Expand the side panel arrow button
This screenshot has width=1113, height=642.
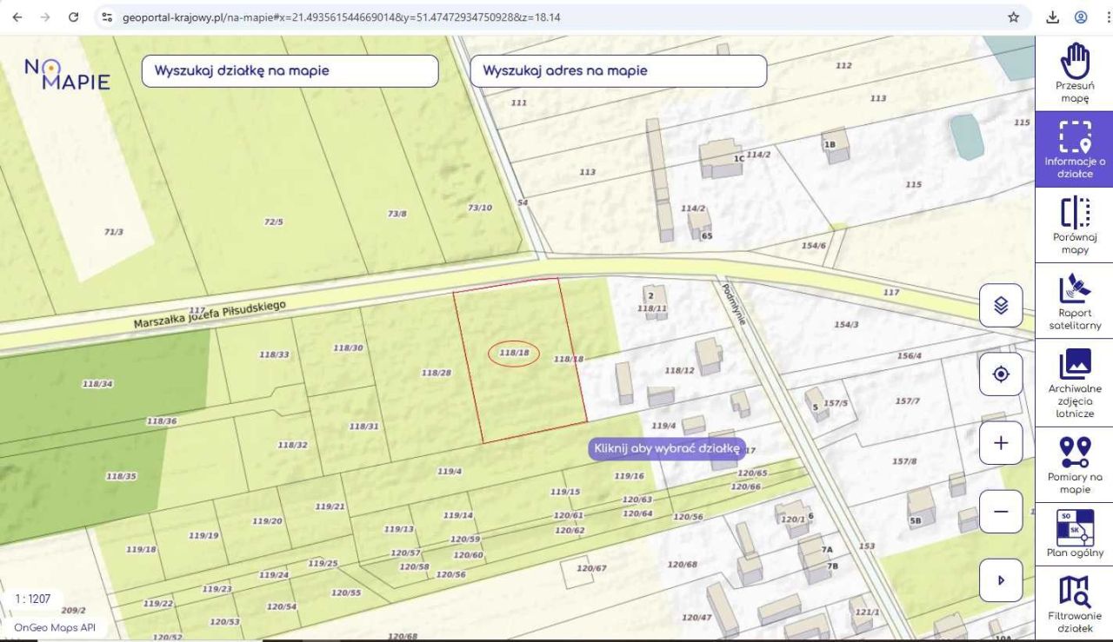1001,580
